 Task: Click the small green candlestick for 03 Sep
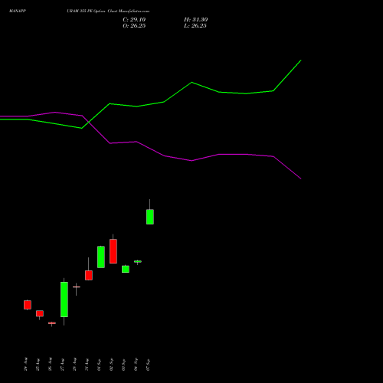pos(126,269)
